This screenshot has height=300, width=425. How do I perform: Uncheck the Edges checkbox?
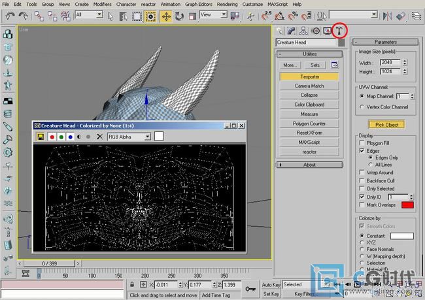click(362, 150)
